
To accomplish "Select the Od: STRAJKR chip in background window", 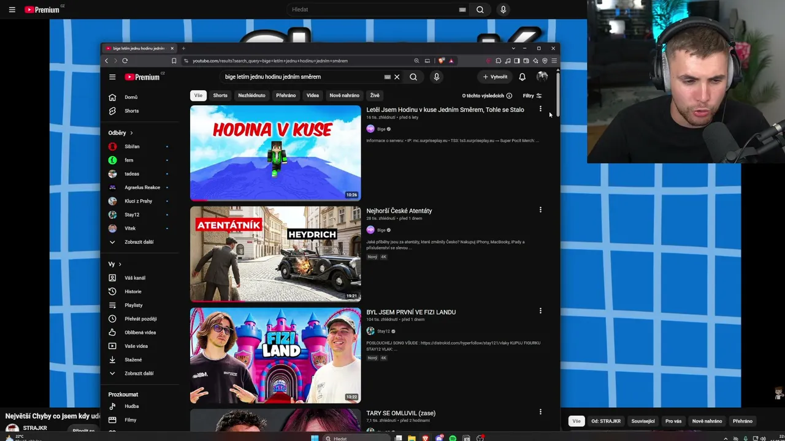I will pyautogui.click(x=606, y=421).
